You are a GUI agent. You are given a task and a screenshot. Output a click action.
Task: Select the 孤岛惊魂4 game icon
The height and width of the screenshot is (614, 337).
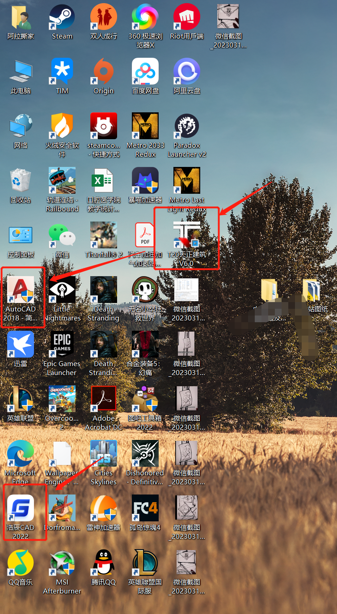[x=145, y=508]
